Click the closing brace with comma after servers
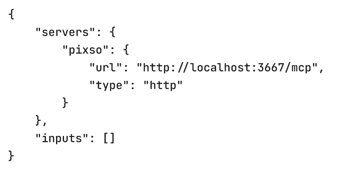This screenshot has height=173, width=337. click(x=41, y=121)
